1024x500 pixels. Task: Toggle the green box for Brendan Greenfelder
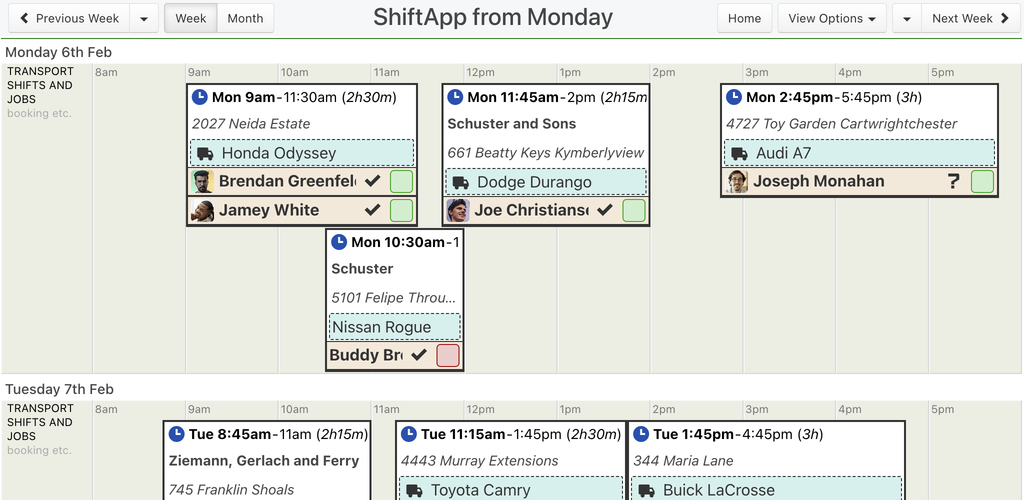(401, 181)
